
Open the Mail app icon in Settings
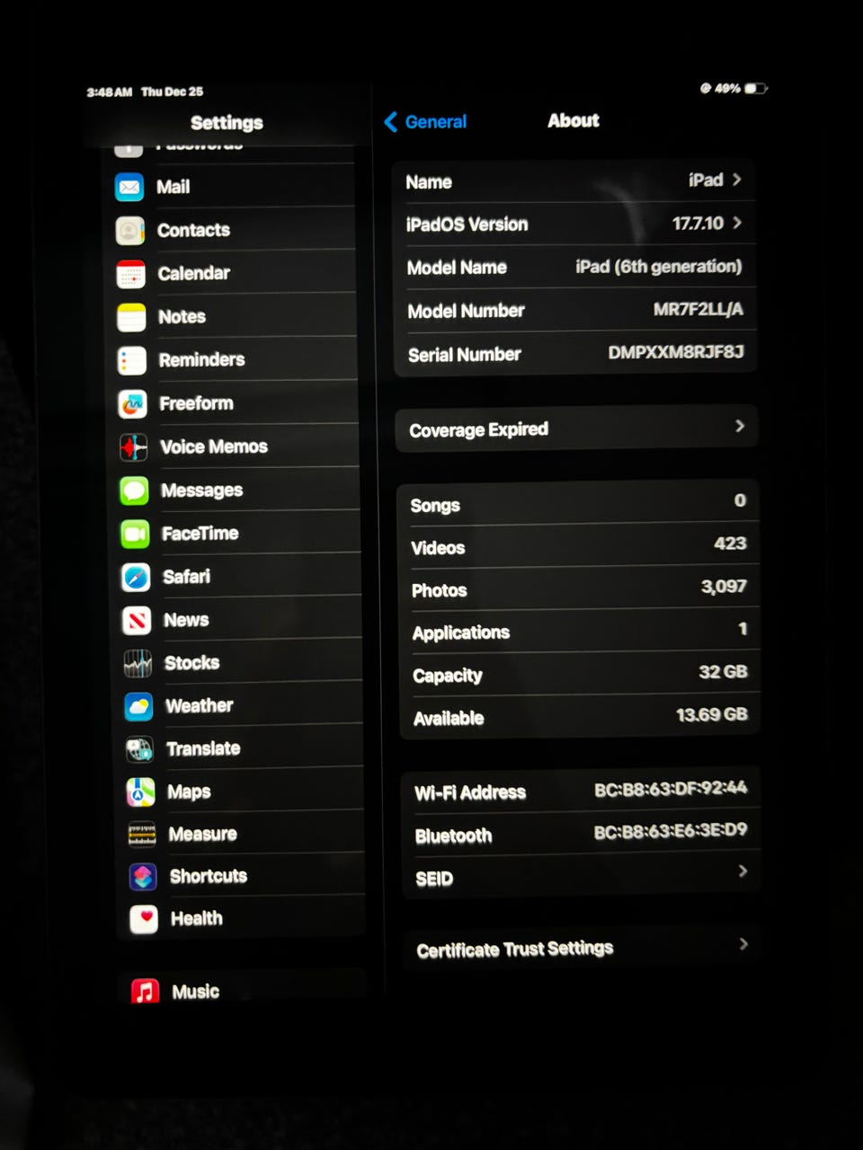point(129,187)
